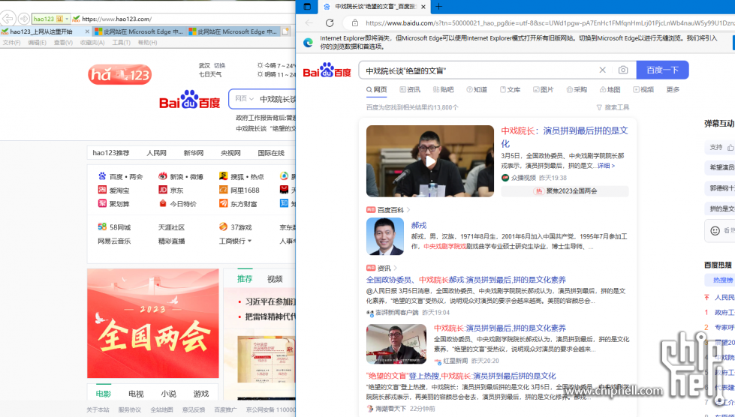Expand the 详细 > link in the video result

tap(606, 166)
